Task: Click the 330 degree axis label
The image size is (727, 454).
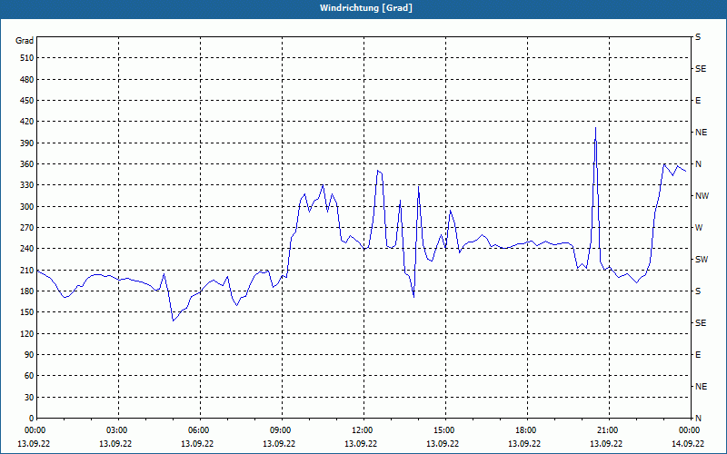Action: (x=26, y=185)
